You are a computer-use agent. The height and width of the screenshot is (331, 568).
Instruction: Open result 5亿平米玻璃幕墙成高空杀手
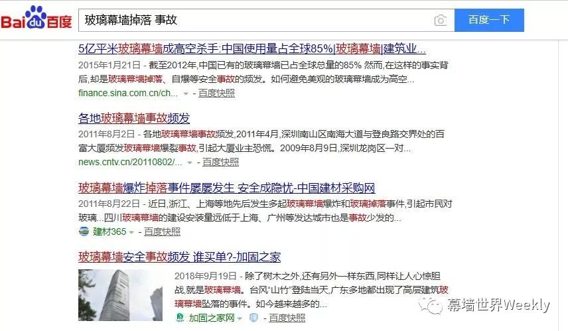coord(251,48)
